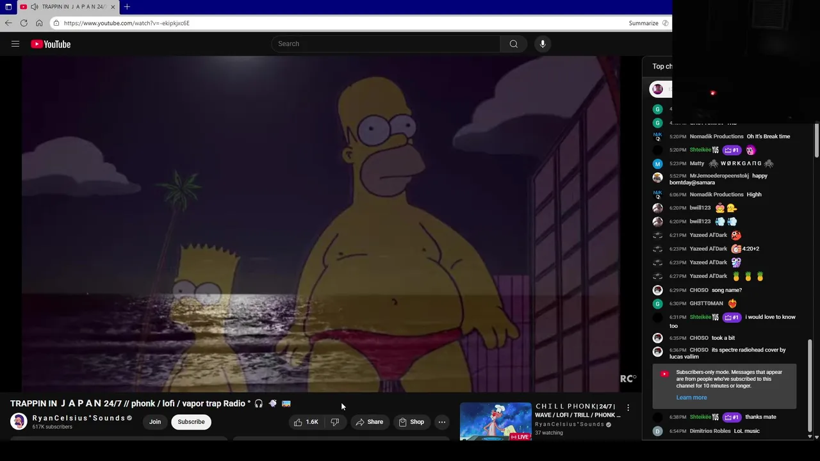Click the YouTube icon in subscribers-only notice
This screenshot has height=461, width=820.
point(664,374)
